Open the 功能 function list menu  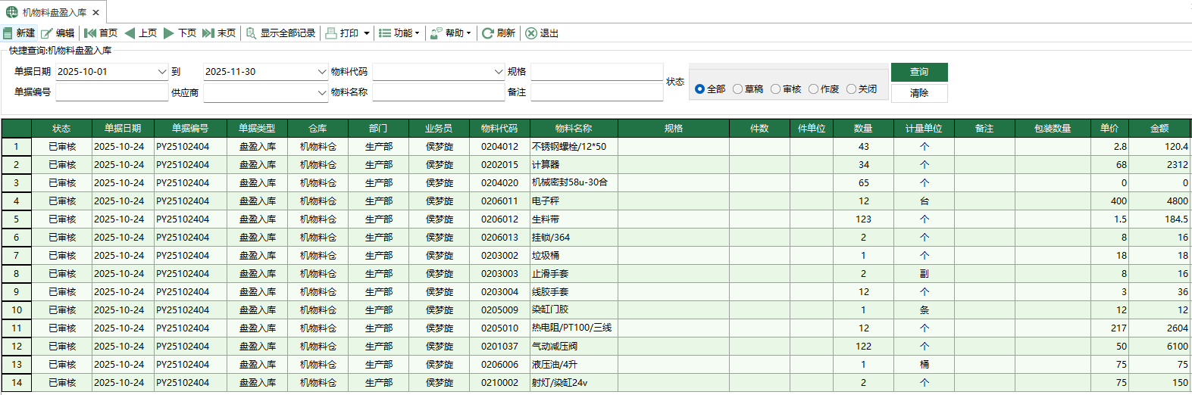click(399, 33)
